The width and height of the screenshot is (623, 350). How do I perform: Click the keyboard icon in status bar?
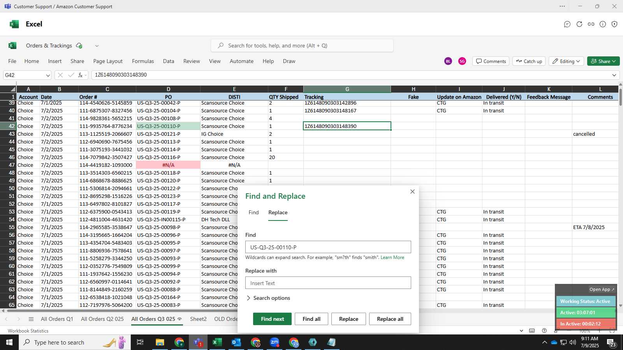[532, 331]
